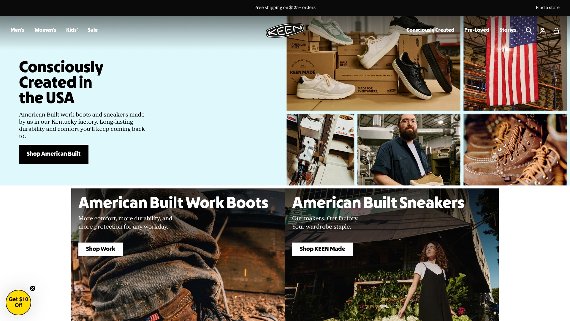Image resolution: width=570 pixels, height=321 pixels.
Task: Click the Shop Work button
Action: [101, 249]
